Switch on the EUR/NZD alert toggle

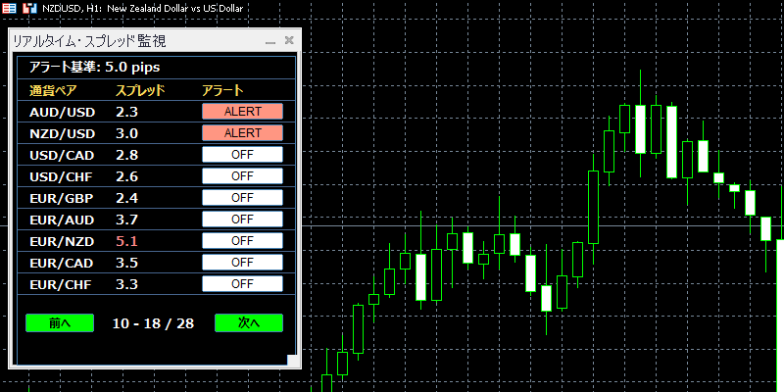point(242,241)
